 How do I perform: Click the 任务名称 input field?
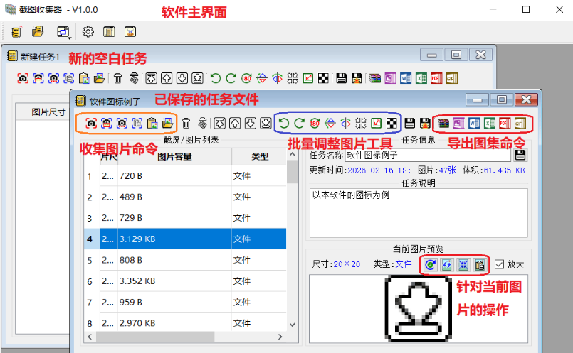coord(428,155)
